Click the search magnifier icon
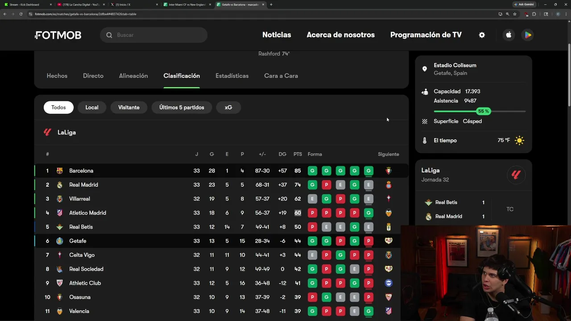Screen dimensions: 571x321 (x=109, y=35)
